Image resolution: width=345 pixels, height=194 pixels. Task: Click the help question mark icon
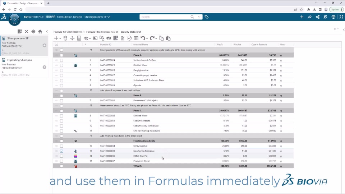point(333,17)
